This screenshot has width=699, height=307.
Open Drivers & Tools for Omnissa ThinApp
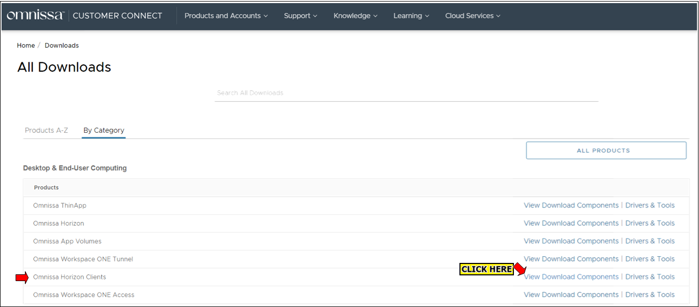click(x=650, y=205)
